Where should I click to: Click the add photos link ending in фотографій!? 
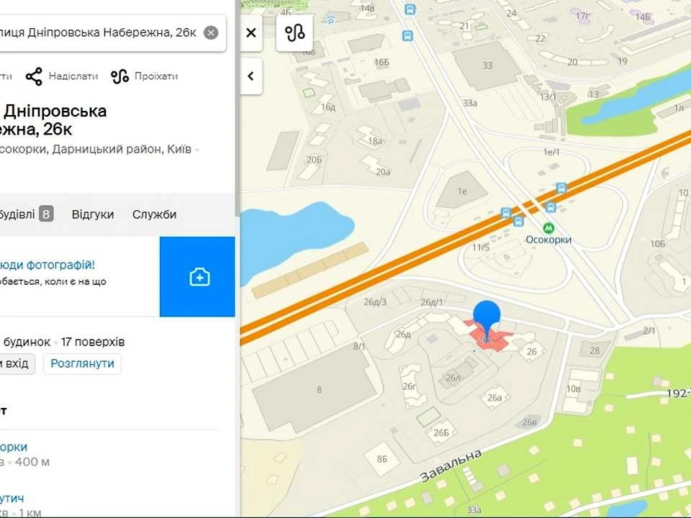pos(48,265)
